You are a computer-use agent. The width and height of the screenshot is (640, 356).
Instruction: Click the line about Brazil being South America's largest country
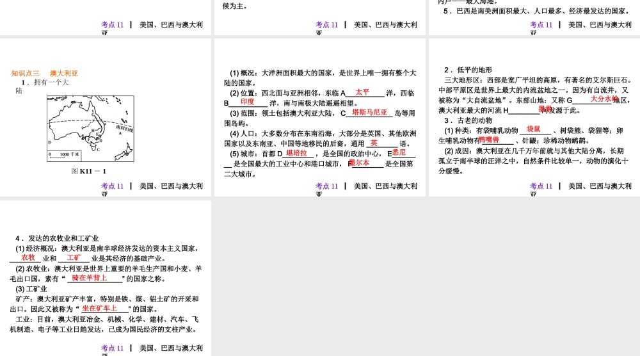point(538,12)
